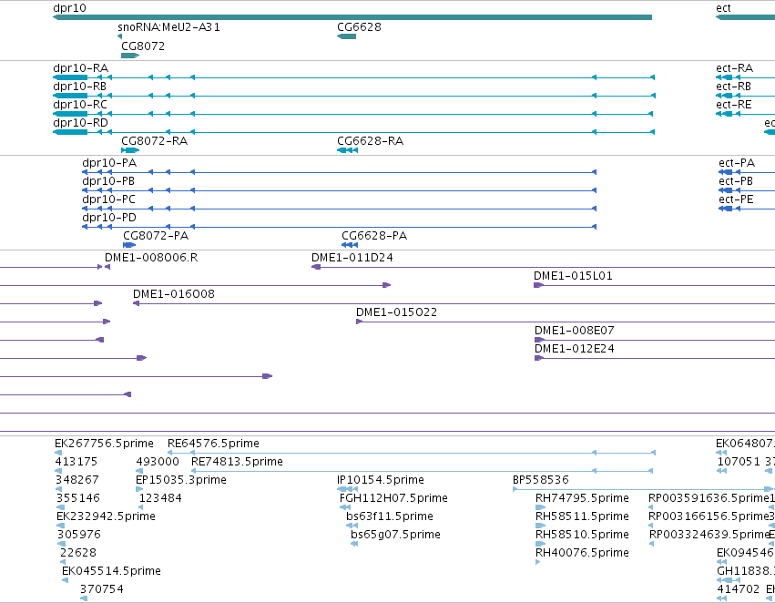Select the 493000 feature label

point(158,462)
